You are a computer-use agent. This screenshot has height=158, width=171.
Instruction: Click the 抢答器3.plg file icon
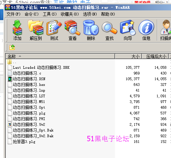[x=10, y=142]
